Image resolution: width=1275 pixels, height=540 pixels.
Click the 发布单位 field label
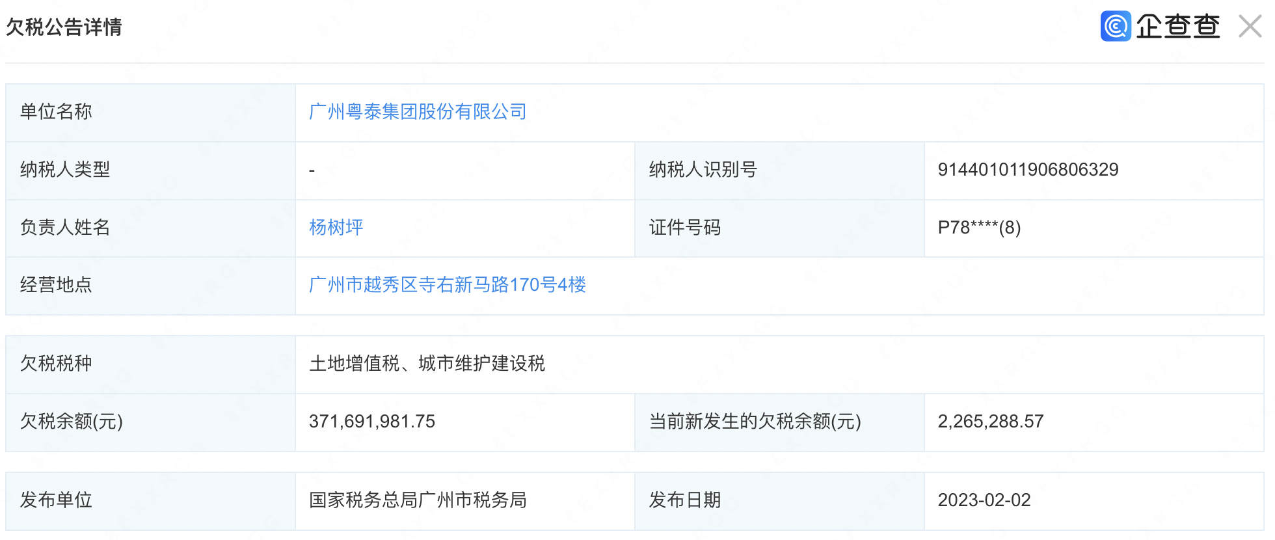tap(56, 500)
